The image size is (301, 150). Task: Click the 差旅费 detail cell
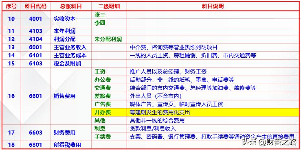coord(109,96)
